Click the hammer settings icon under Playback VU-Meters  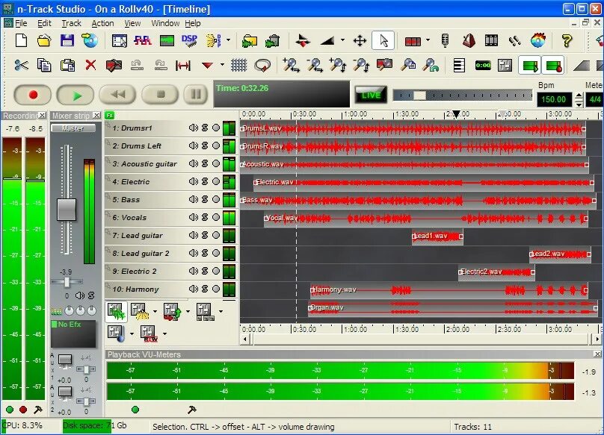[x=191, y=410]
